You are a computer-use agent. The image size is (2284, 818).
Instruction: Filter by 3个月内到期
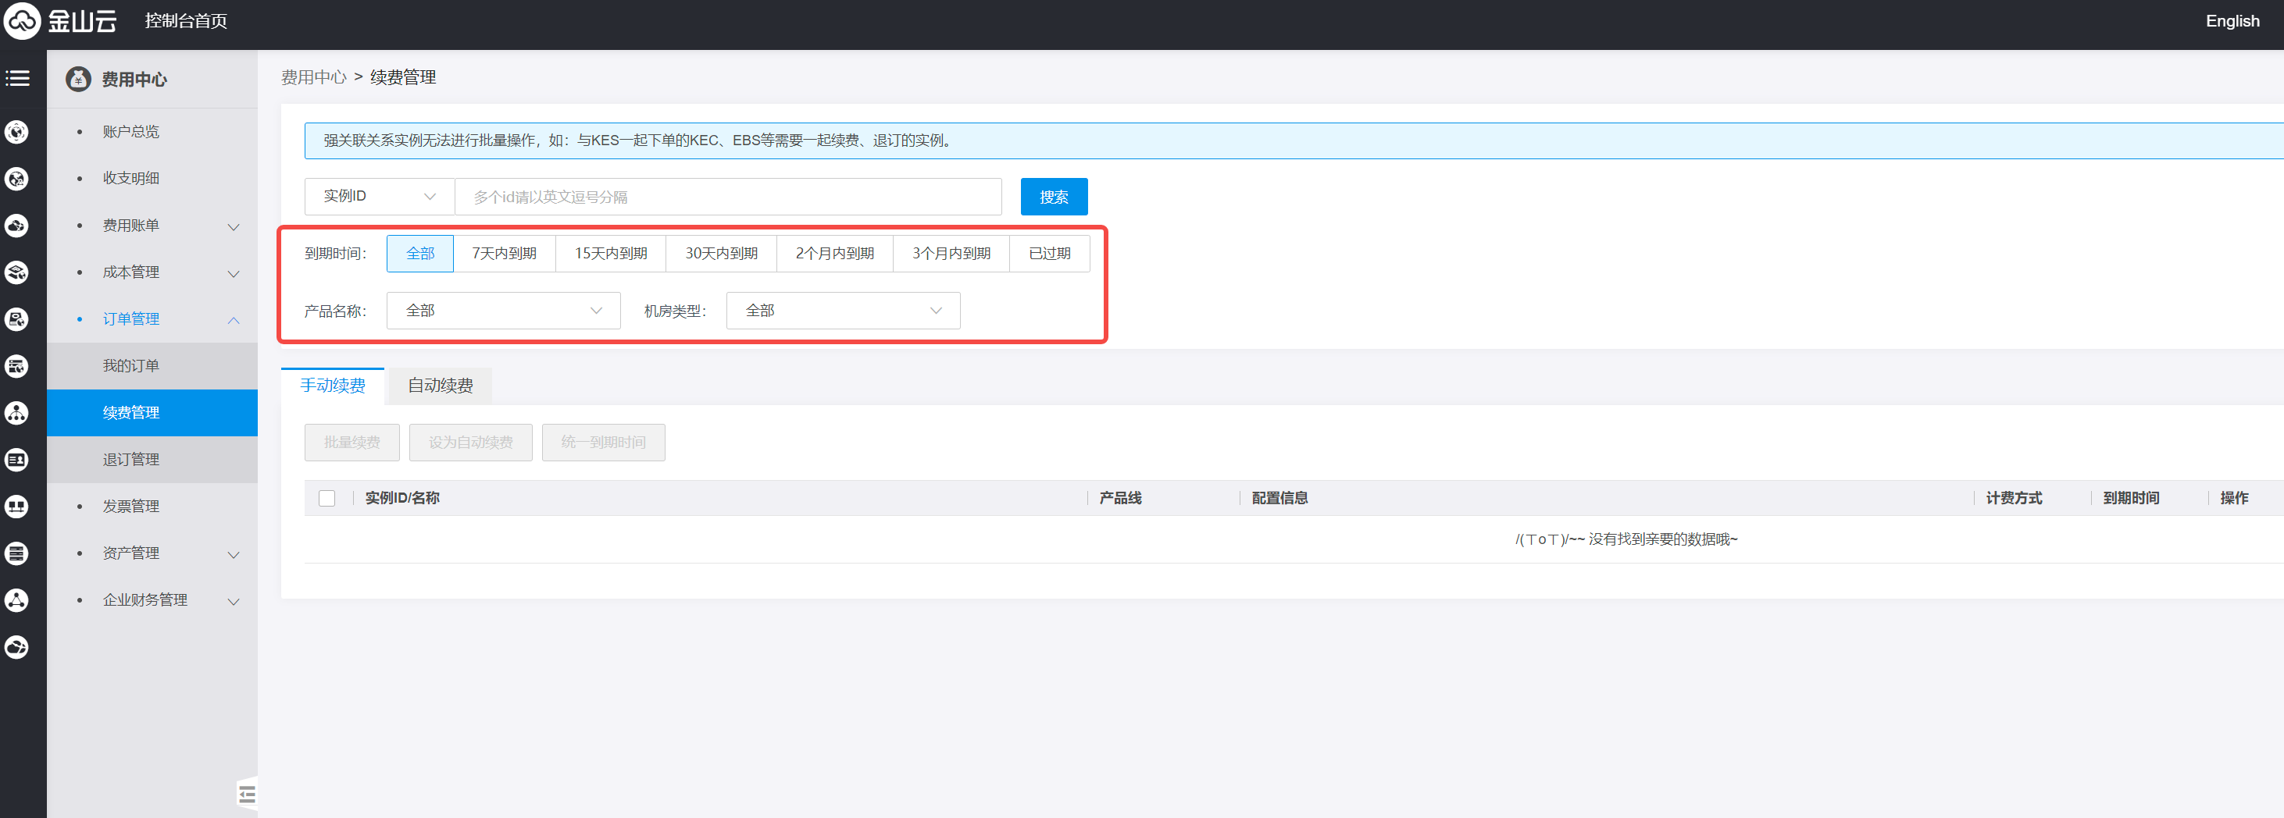tap(951, 254)
